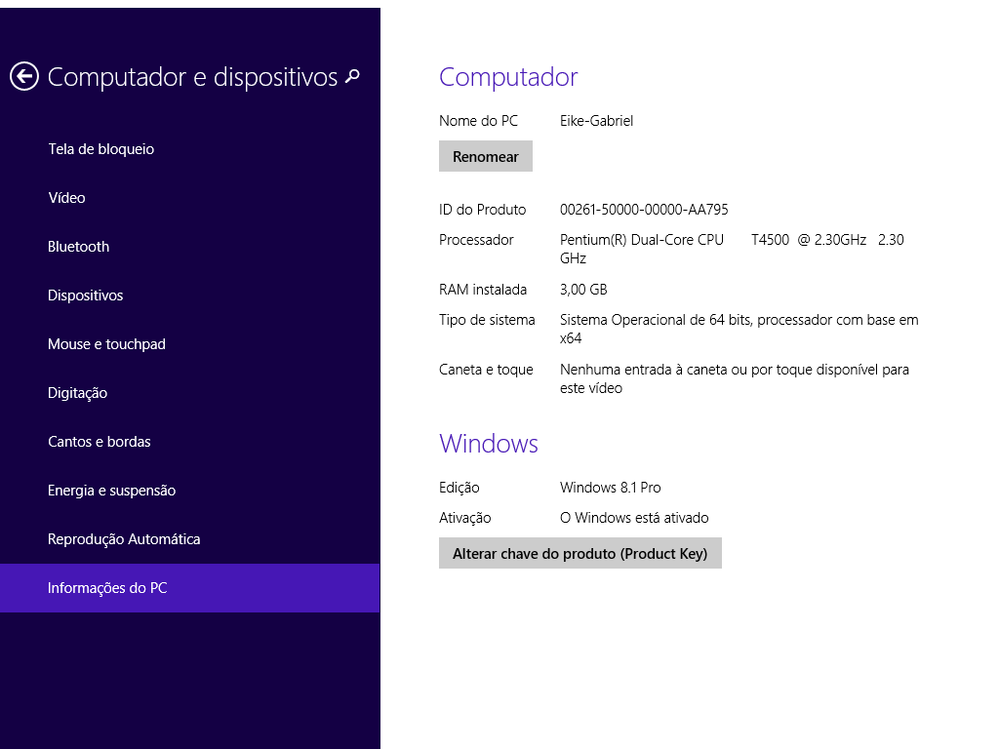999x749 pixels.
Task: Go back using the circled arrow icon
Action: pyautogui.click(x=24, y=77)
